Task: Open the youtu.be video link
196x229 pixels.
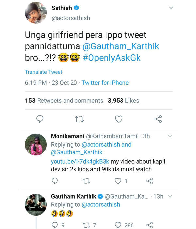Action: 80,161
